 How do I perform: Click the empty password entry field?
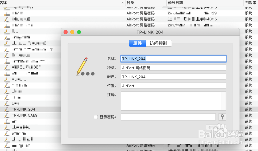[x=168, y=117]
